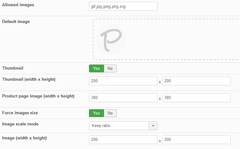
Task: Click the default image P placeholder logo
Action: 111,39
